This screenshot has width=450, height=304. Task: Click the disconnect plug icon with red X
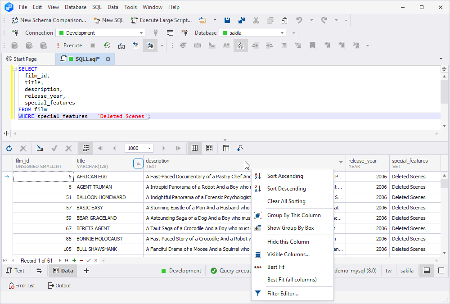184,33
